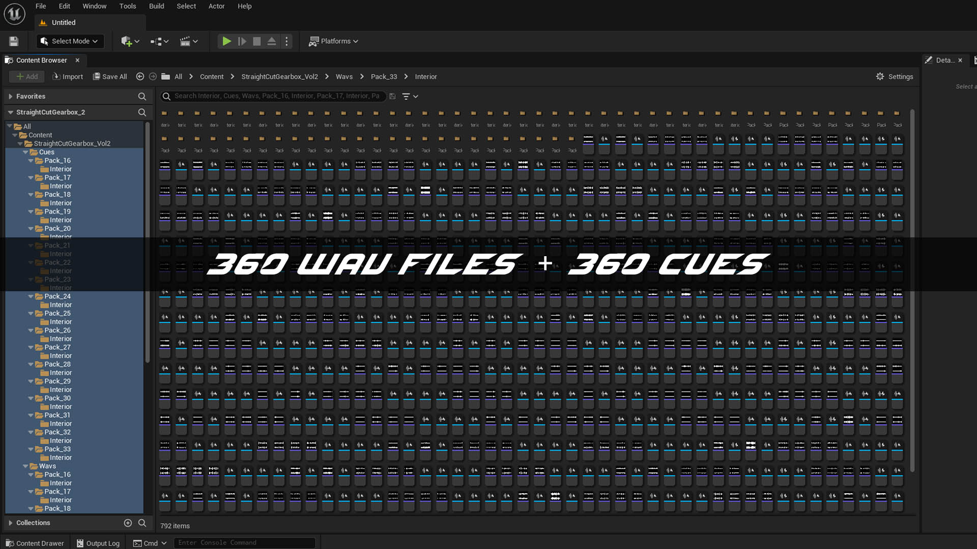Click the Eject playback icon
The height and width of the screenshot is (549, 977).
coord(272,41)
